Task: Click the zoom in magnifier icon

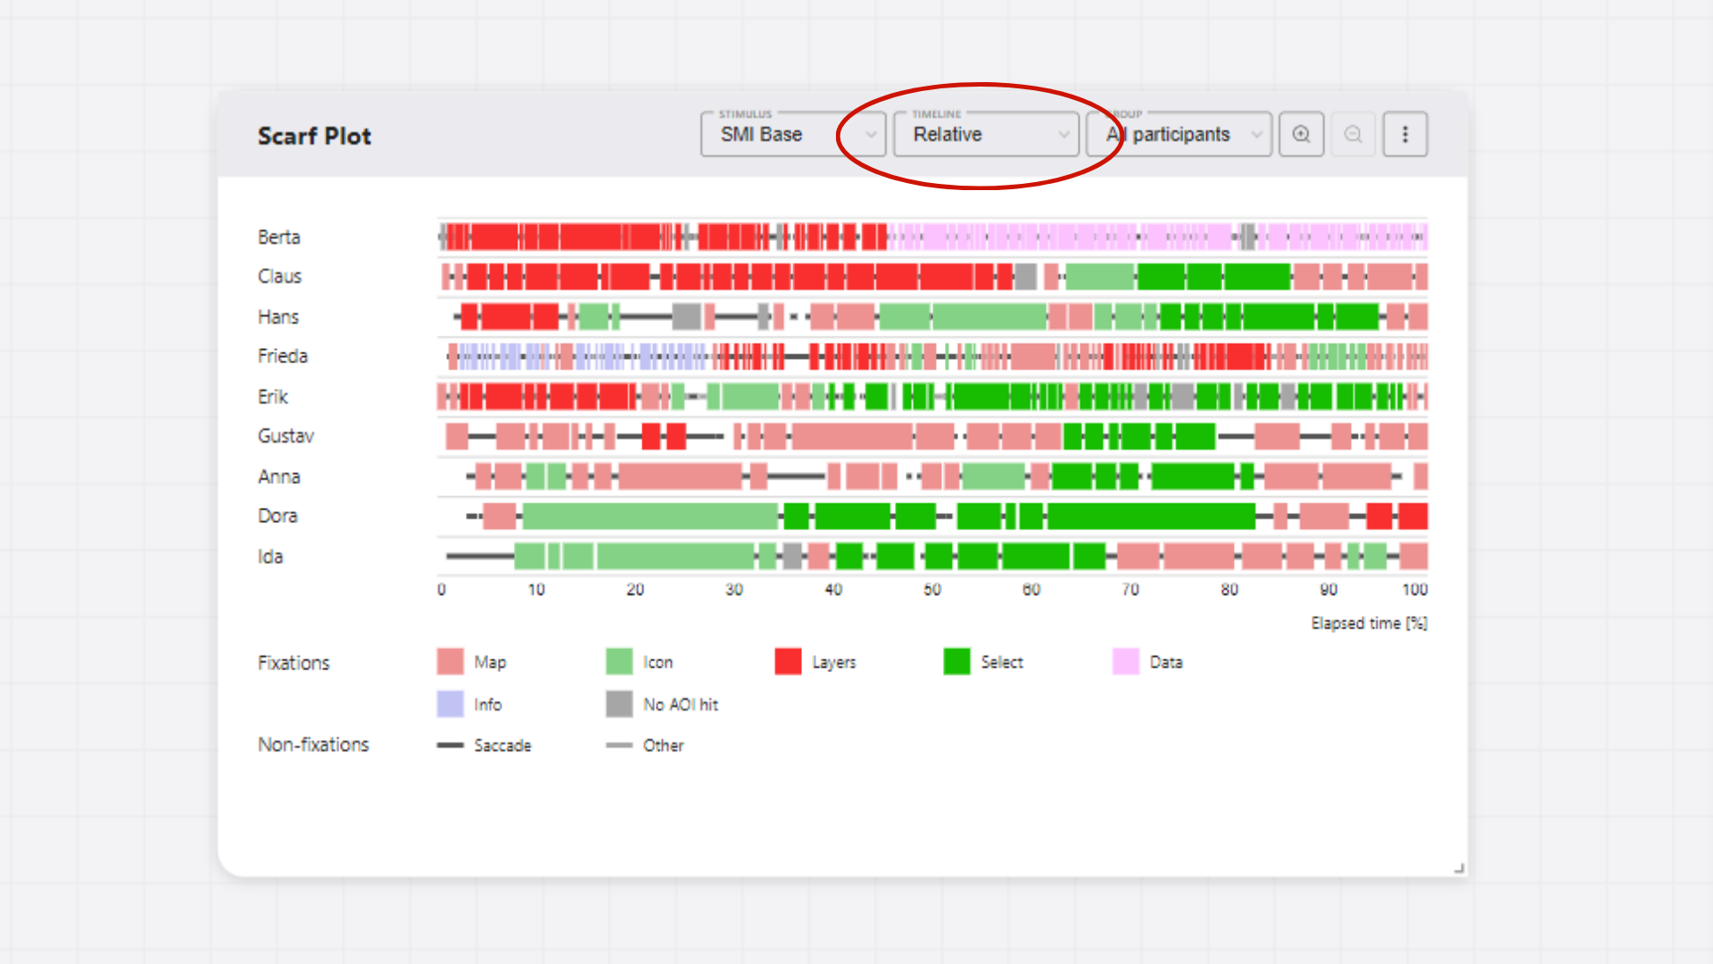Action: tap(1301, 134)
